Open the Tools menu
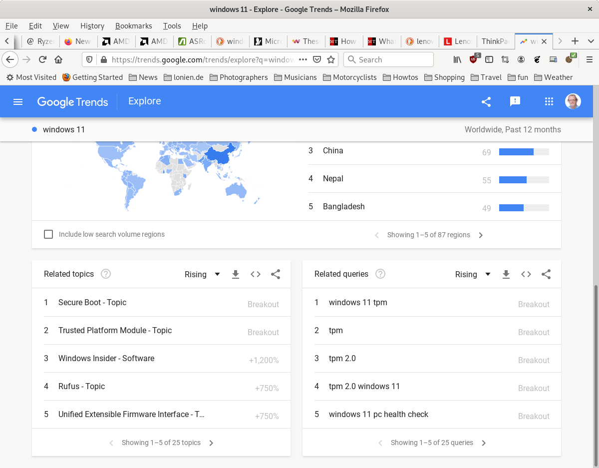 (x=172, y=26)
